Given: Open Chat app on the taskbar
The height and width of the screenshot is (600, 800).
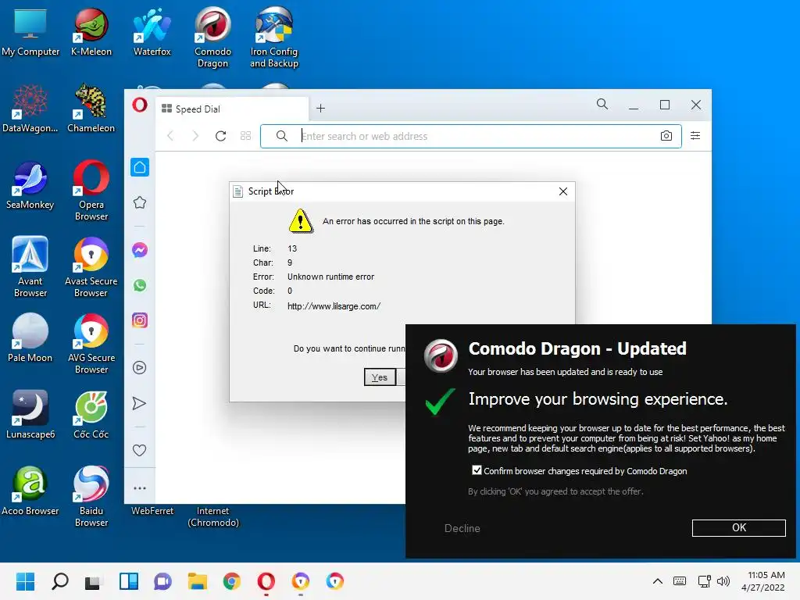Looking at the screenshot, I should pos(162,581).
